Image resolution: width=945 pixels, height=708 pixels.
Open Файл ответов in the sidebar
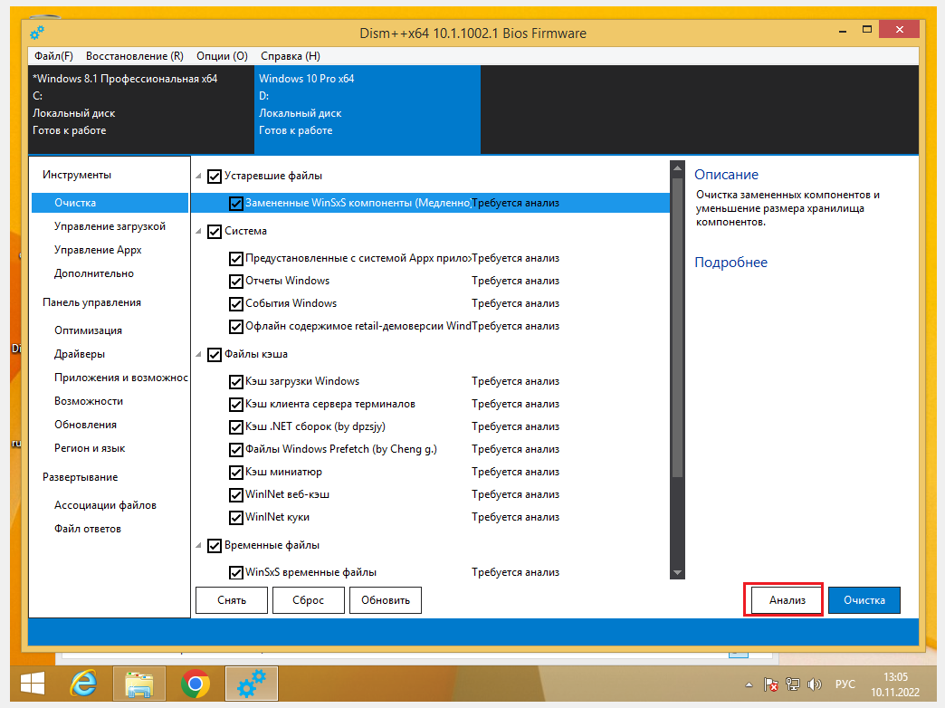click(88, 529)
